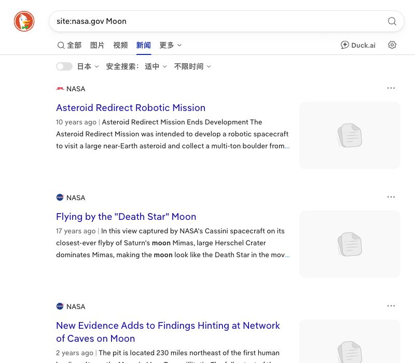Click the DuckDuckGo logo
Image resolution: width=415 pixels, height=363 pixels.
[24, 21]
